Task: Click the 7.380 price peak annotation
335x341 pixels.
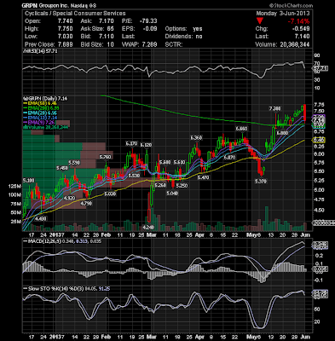Action: (275, 108)
